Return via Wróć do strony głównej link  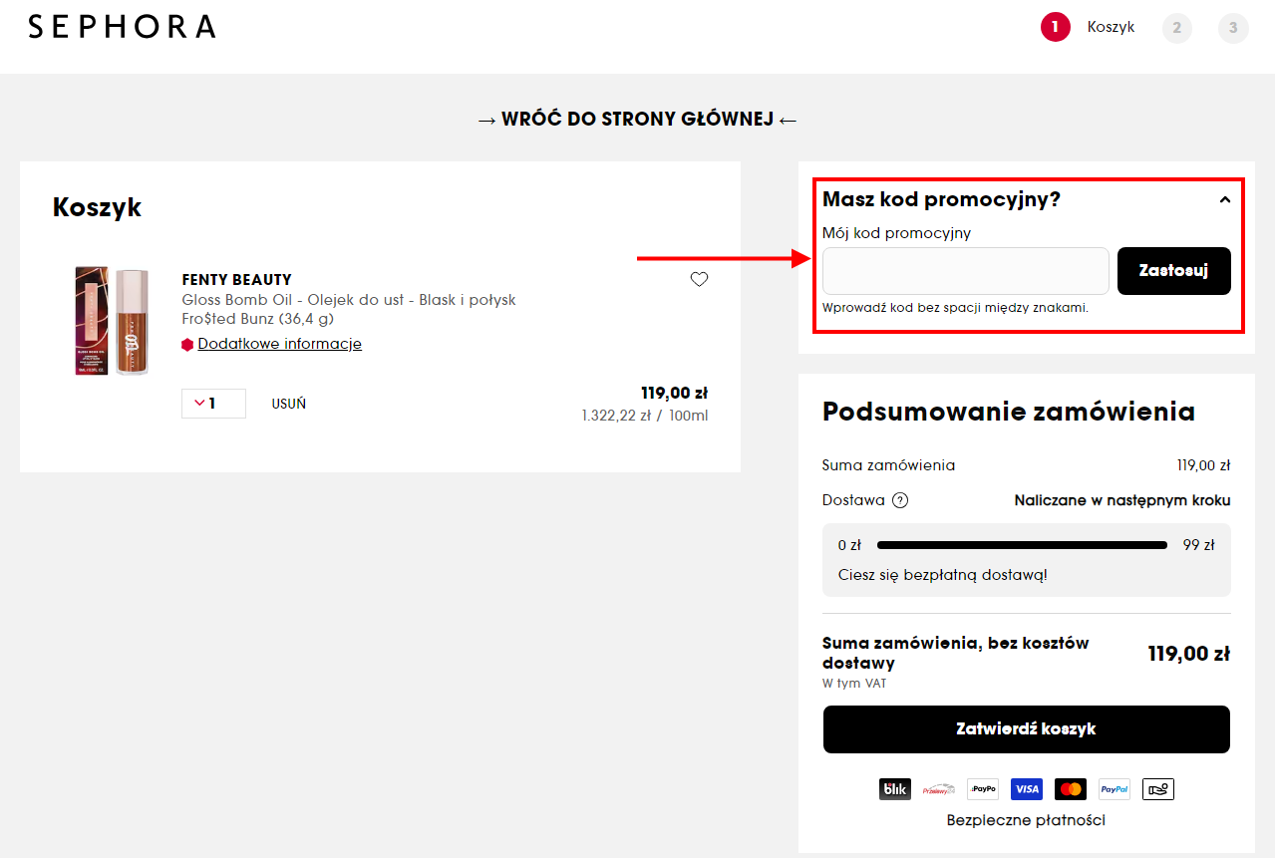638,120
